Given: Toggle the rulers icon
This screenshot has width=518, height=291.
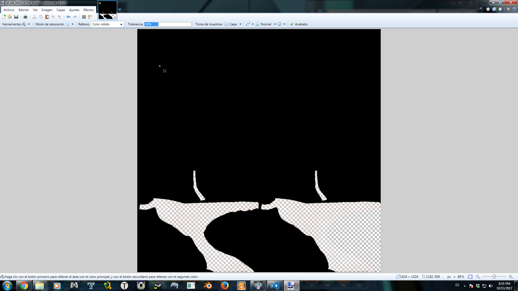Looking at the screenshot, I should 90,17.
